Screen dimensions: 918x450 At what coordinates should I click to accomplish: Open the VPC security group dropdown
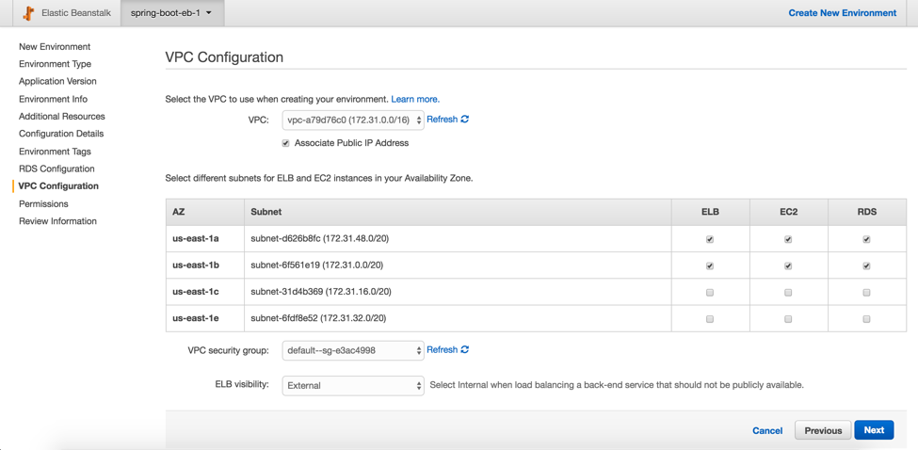[353, 350]
